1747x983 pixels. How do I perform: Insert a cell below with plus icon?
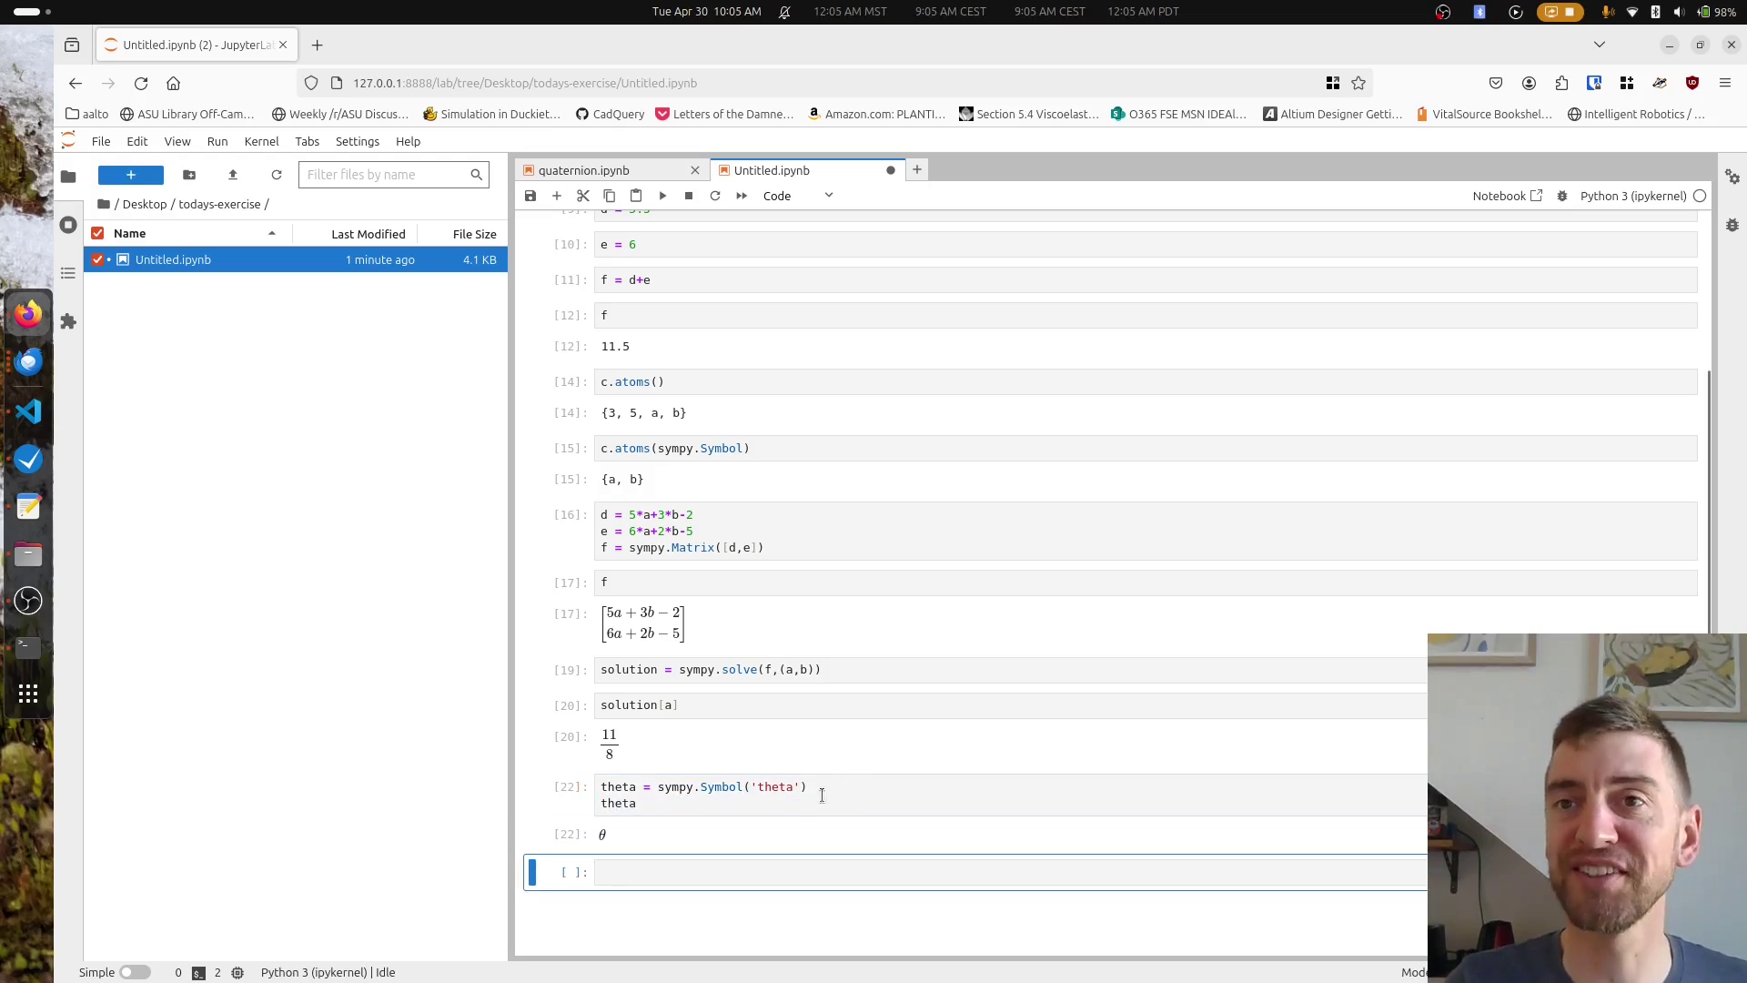(x=557, y=196)
